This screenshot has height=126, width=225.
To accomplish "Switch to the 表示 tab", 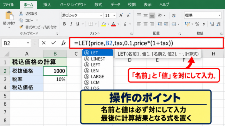I will coord(148,5).
